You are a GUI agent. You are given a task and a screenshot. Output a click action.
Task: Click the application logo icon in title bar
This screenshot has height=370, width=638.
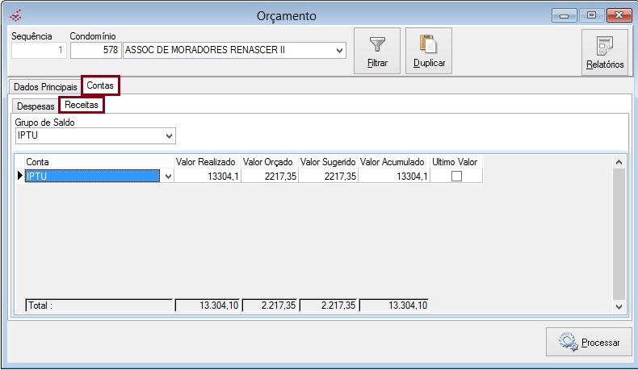[x=15, y=15]
